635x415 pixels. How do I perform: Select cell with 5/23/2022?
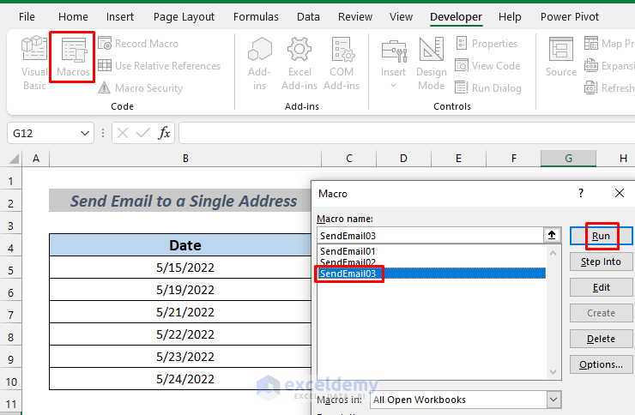180,357
